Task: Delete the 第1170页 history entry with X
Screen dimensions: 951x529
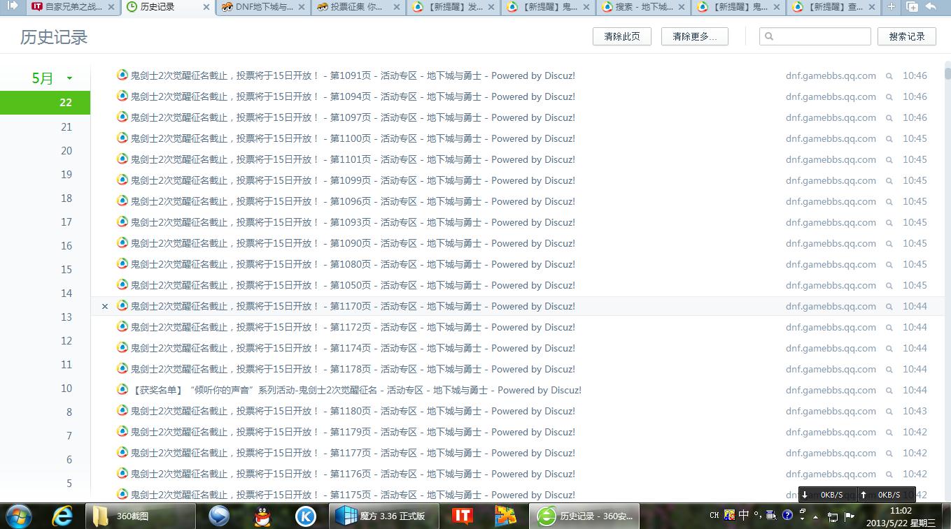Action: click(105, 306)
